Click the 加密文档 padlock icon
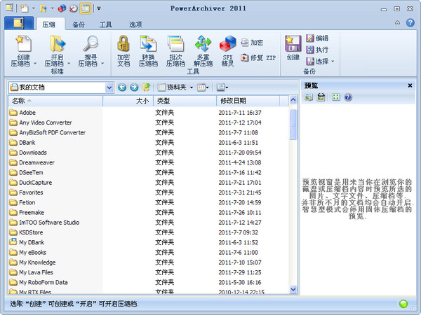 click(x=123, y=43)
